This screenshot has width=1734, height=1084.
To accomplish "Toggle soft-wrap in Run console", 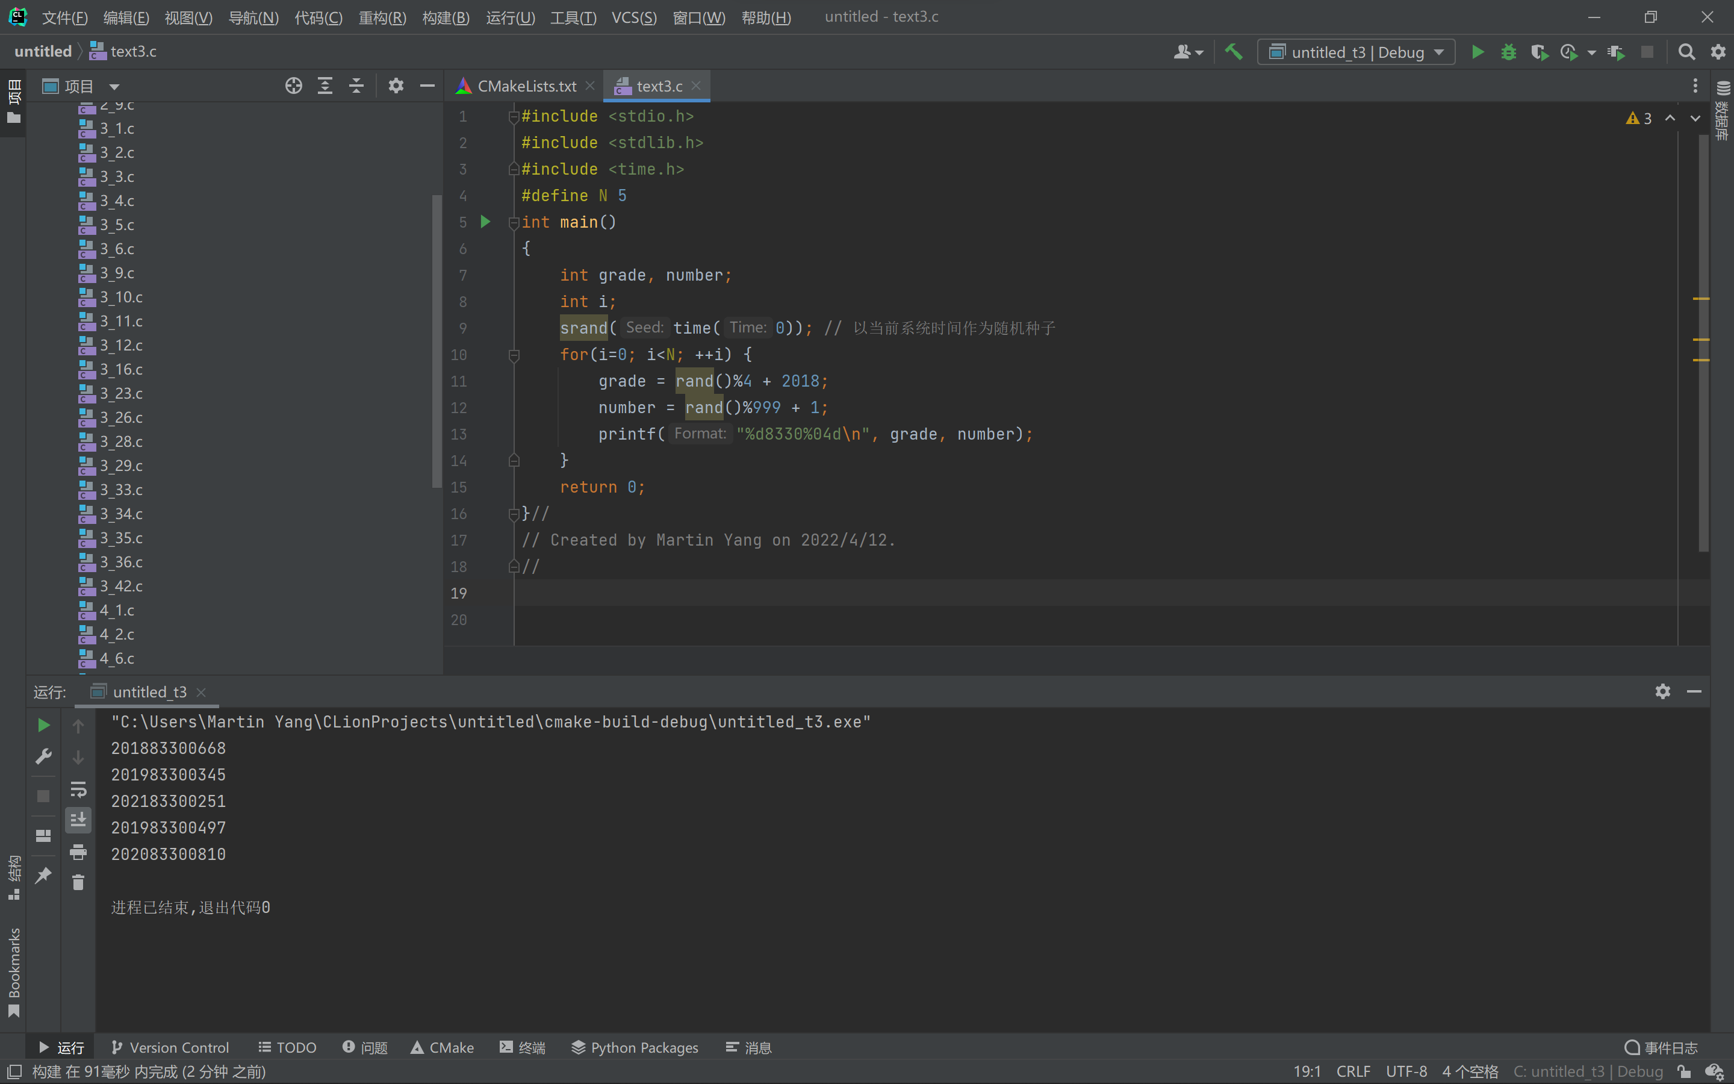I will tap(78, 790).
